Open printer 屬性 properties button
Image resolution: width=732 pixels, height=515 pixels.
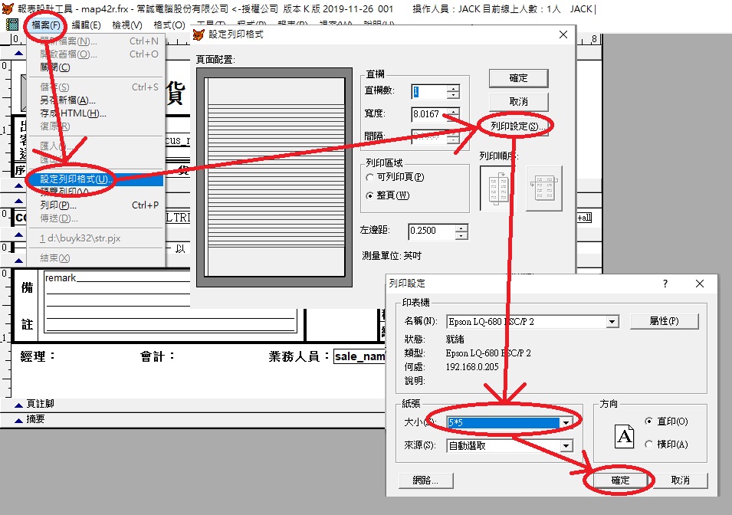pos(664,321)
